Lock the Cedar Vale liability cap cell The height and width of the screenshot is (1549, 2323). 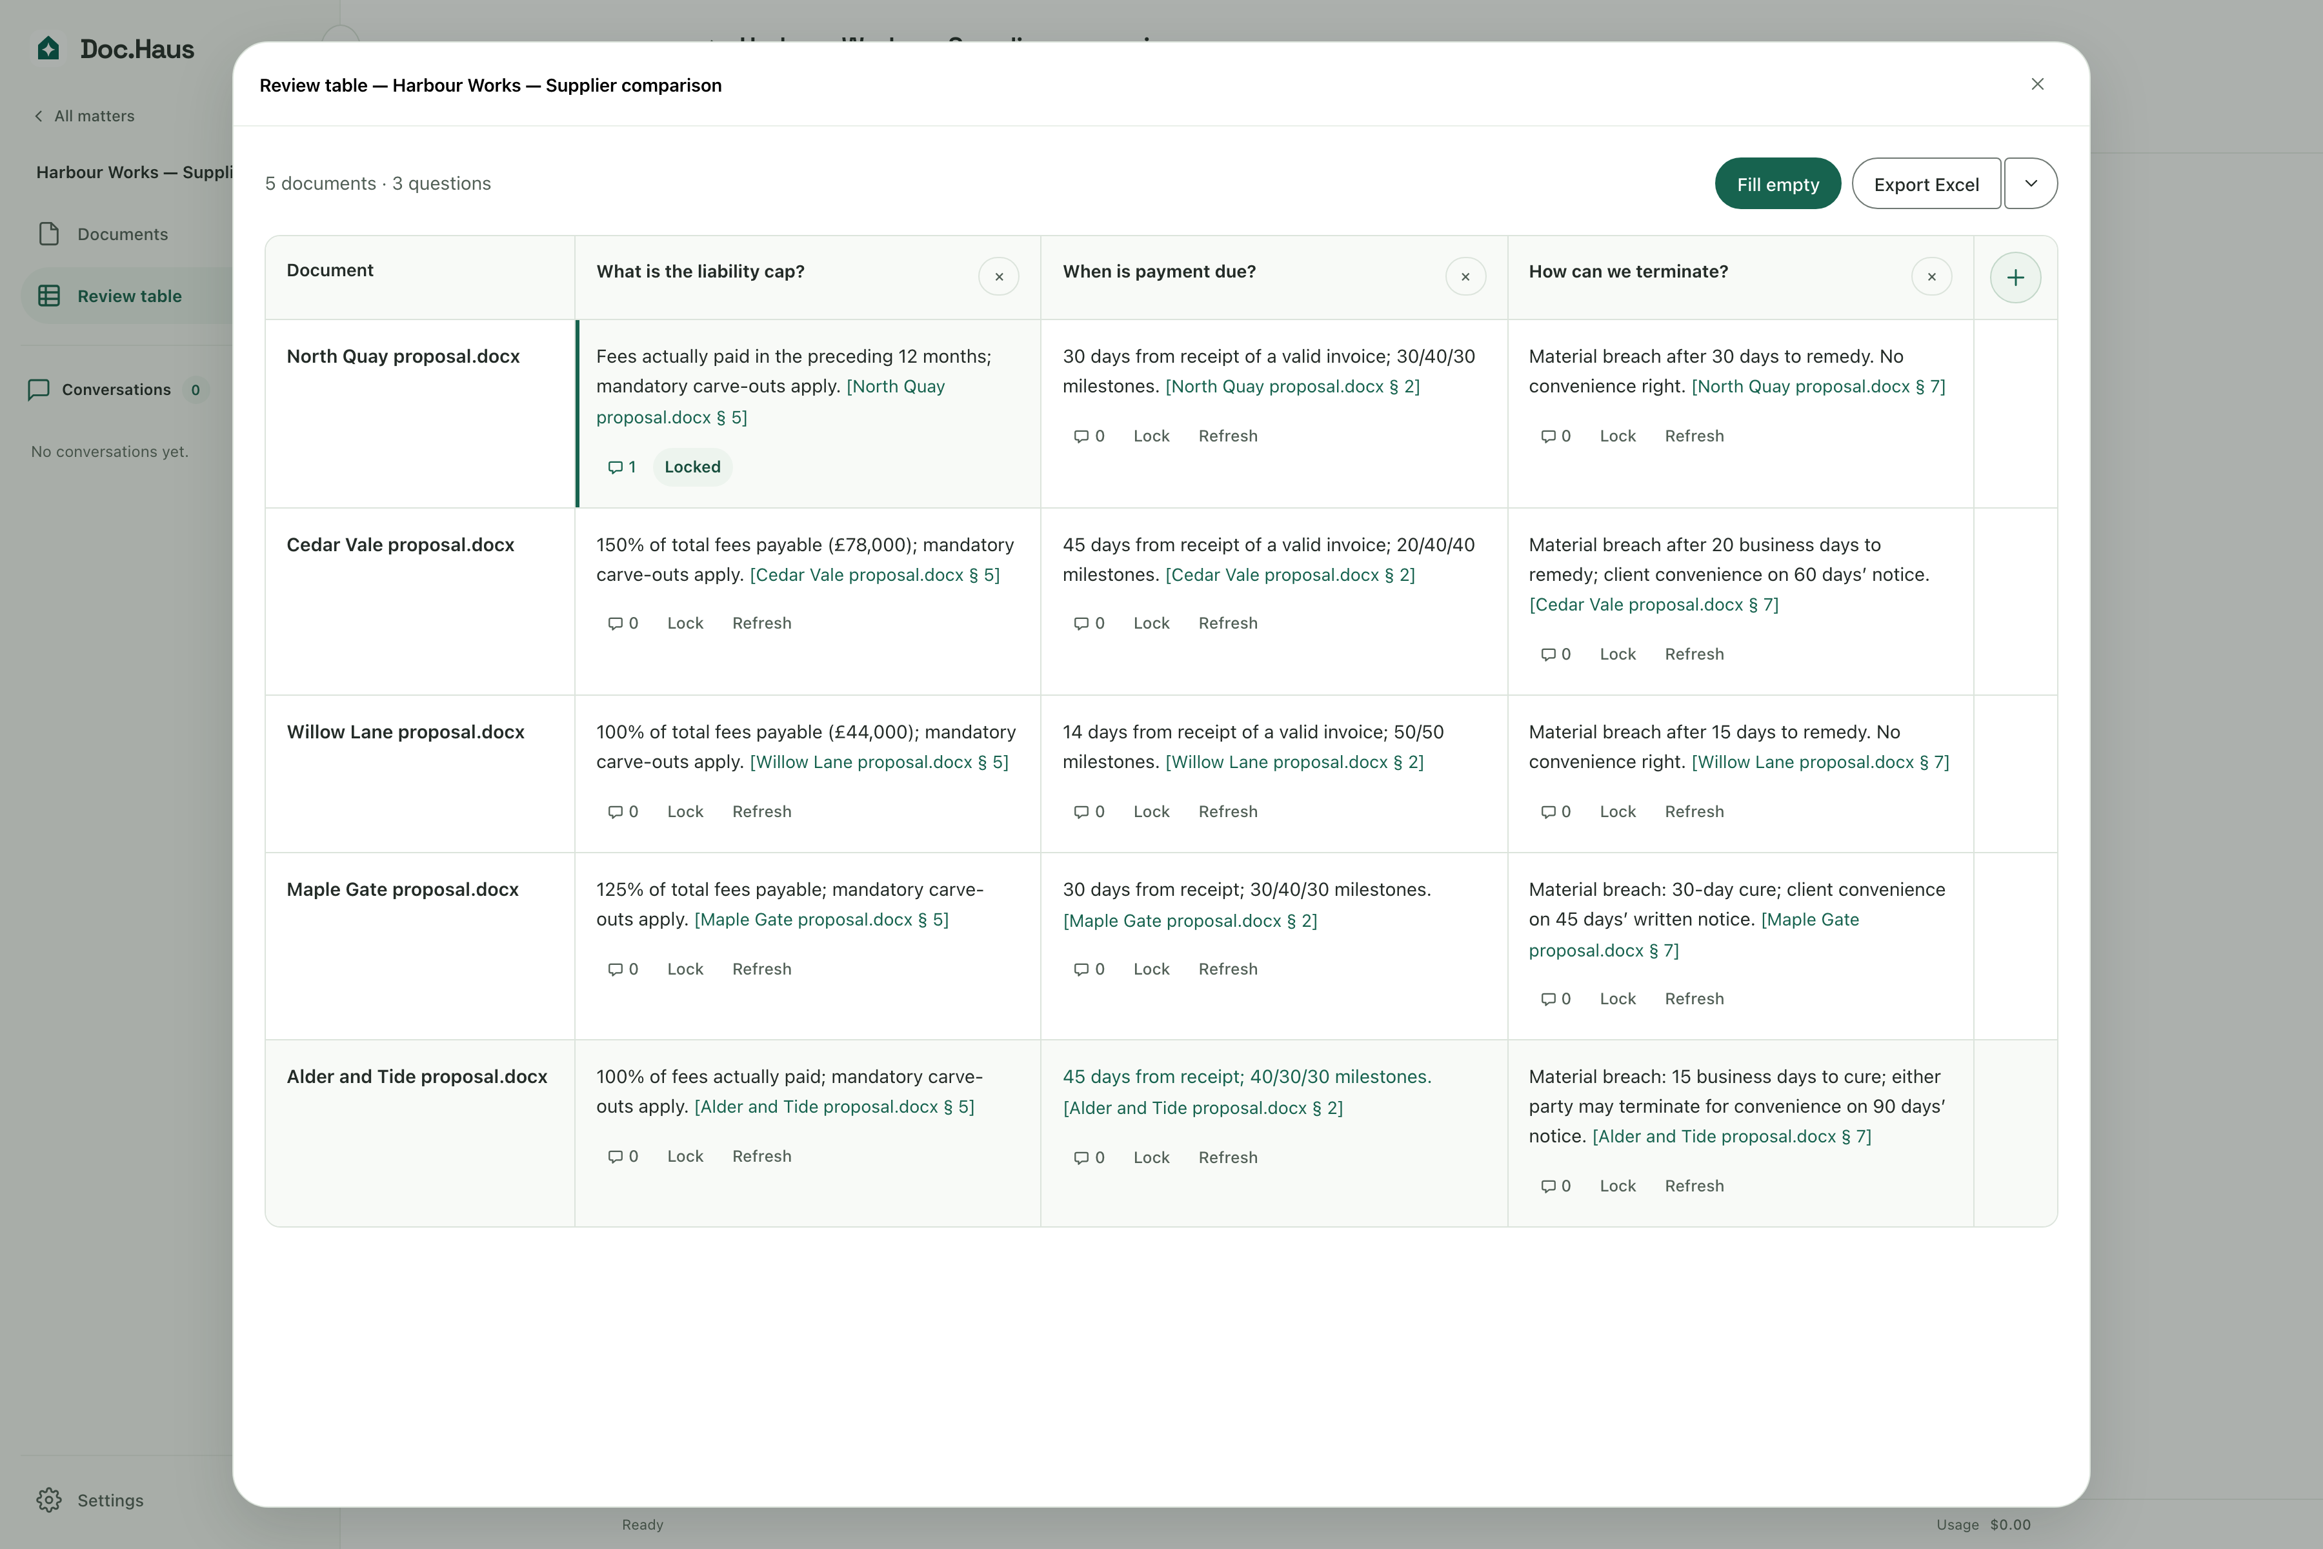click(x=685, y=622)
